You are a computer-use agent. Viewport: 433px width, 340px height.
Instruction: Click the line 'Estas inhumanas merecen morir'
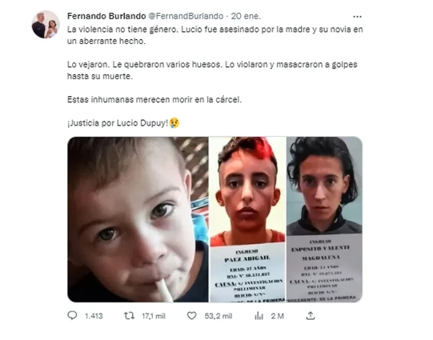point(154,99)
